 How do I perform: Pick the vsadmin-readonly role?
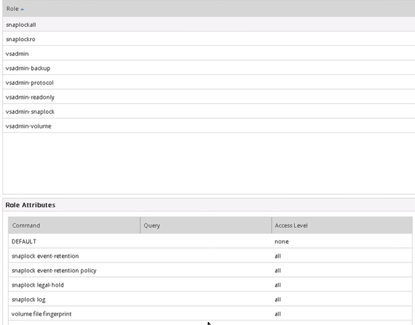click(29, 97)
